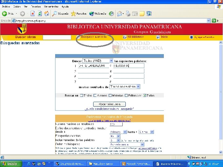Image resolution: width=223 pixels, height=167 pixels.
Task: Switch to Manuales y cursos taskbar folder
Action: 103,164
